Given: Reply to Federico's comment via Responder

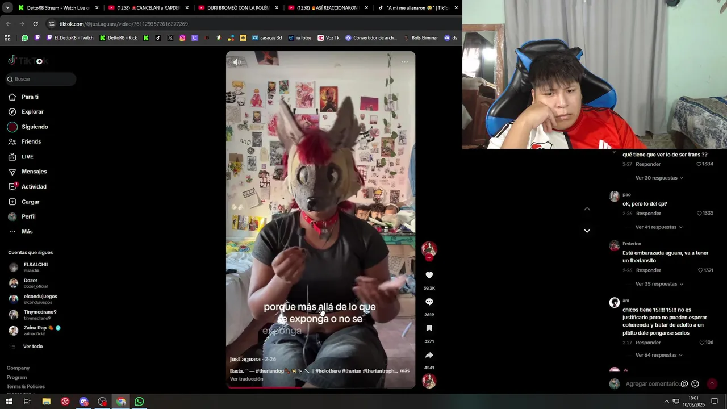Looking at the screenshot, I should tap(648, 270).
